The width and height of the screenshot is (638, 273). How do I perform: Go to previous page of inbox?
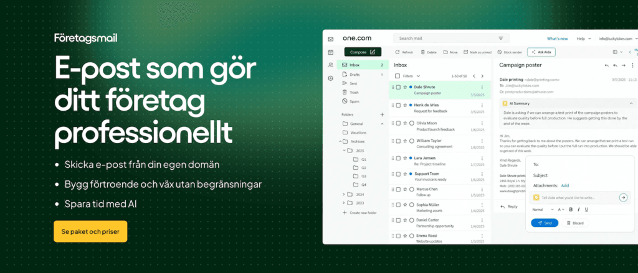[x=474, y=76]
